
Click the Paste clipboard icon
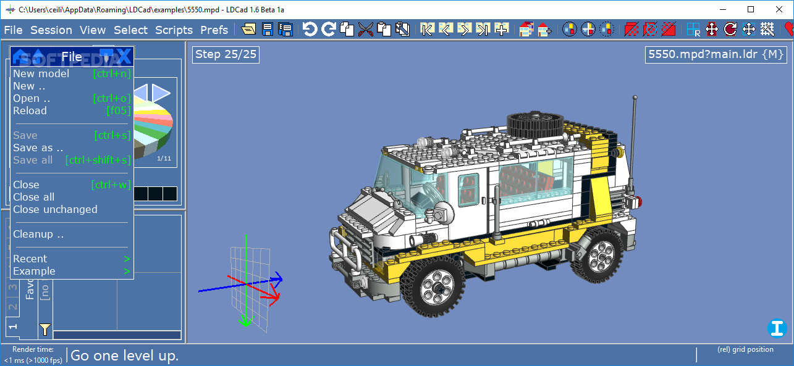click(x=384, y=29)
